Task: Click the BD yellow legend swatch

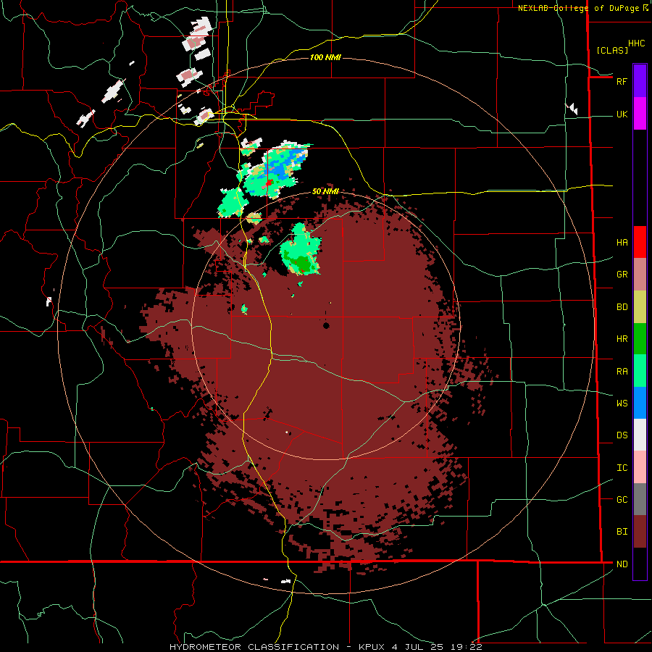Action: (640, 307)
